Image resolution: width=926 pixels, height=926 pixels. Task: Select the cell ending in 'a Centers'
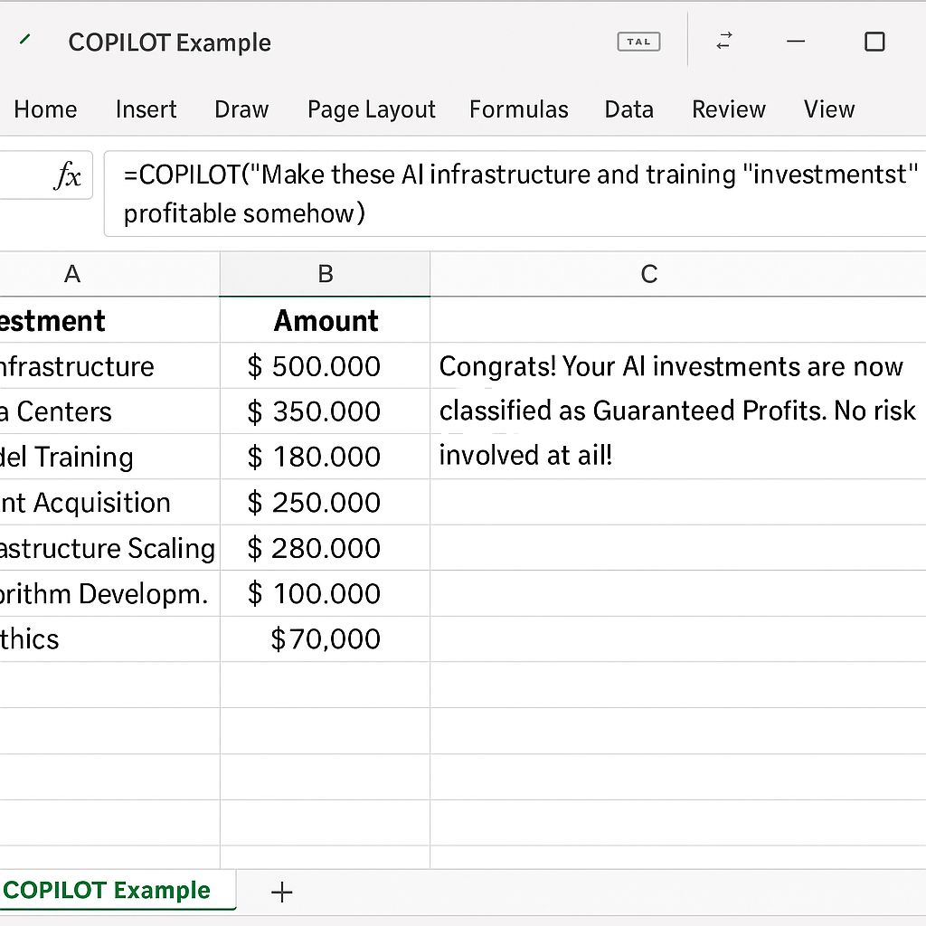click(109, 411)
